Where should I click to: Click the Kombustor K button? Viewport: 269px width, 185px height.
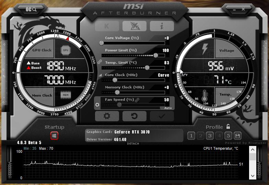(107, 26)
